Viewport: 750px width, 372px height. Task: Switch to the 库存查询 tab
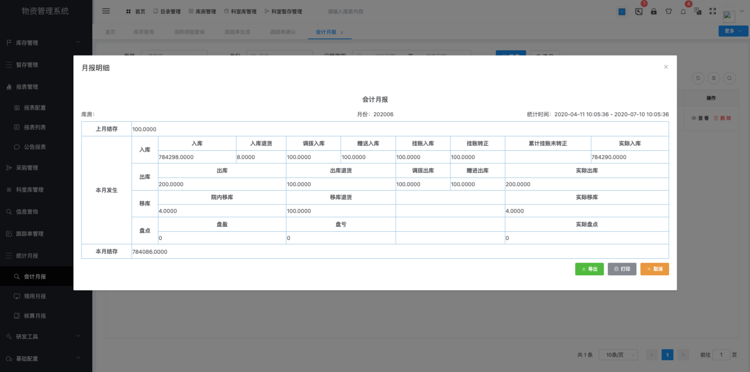pyautogui.click(x=144, y=32)
